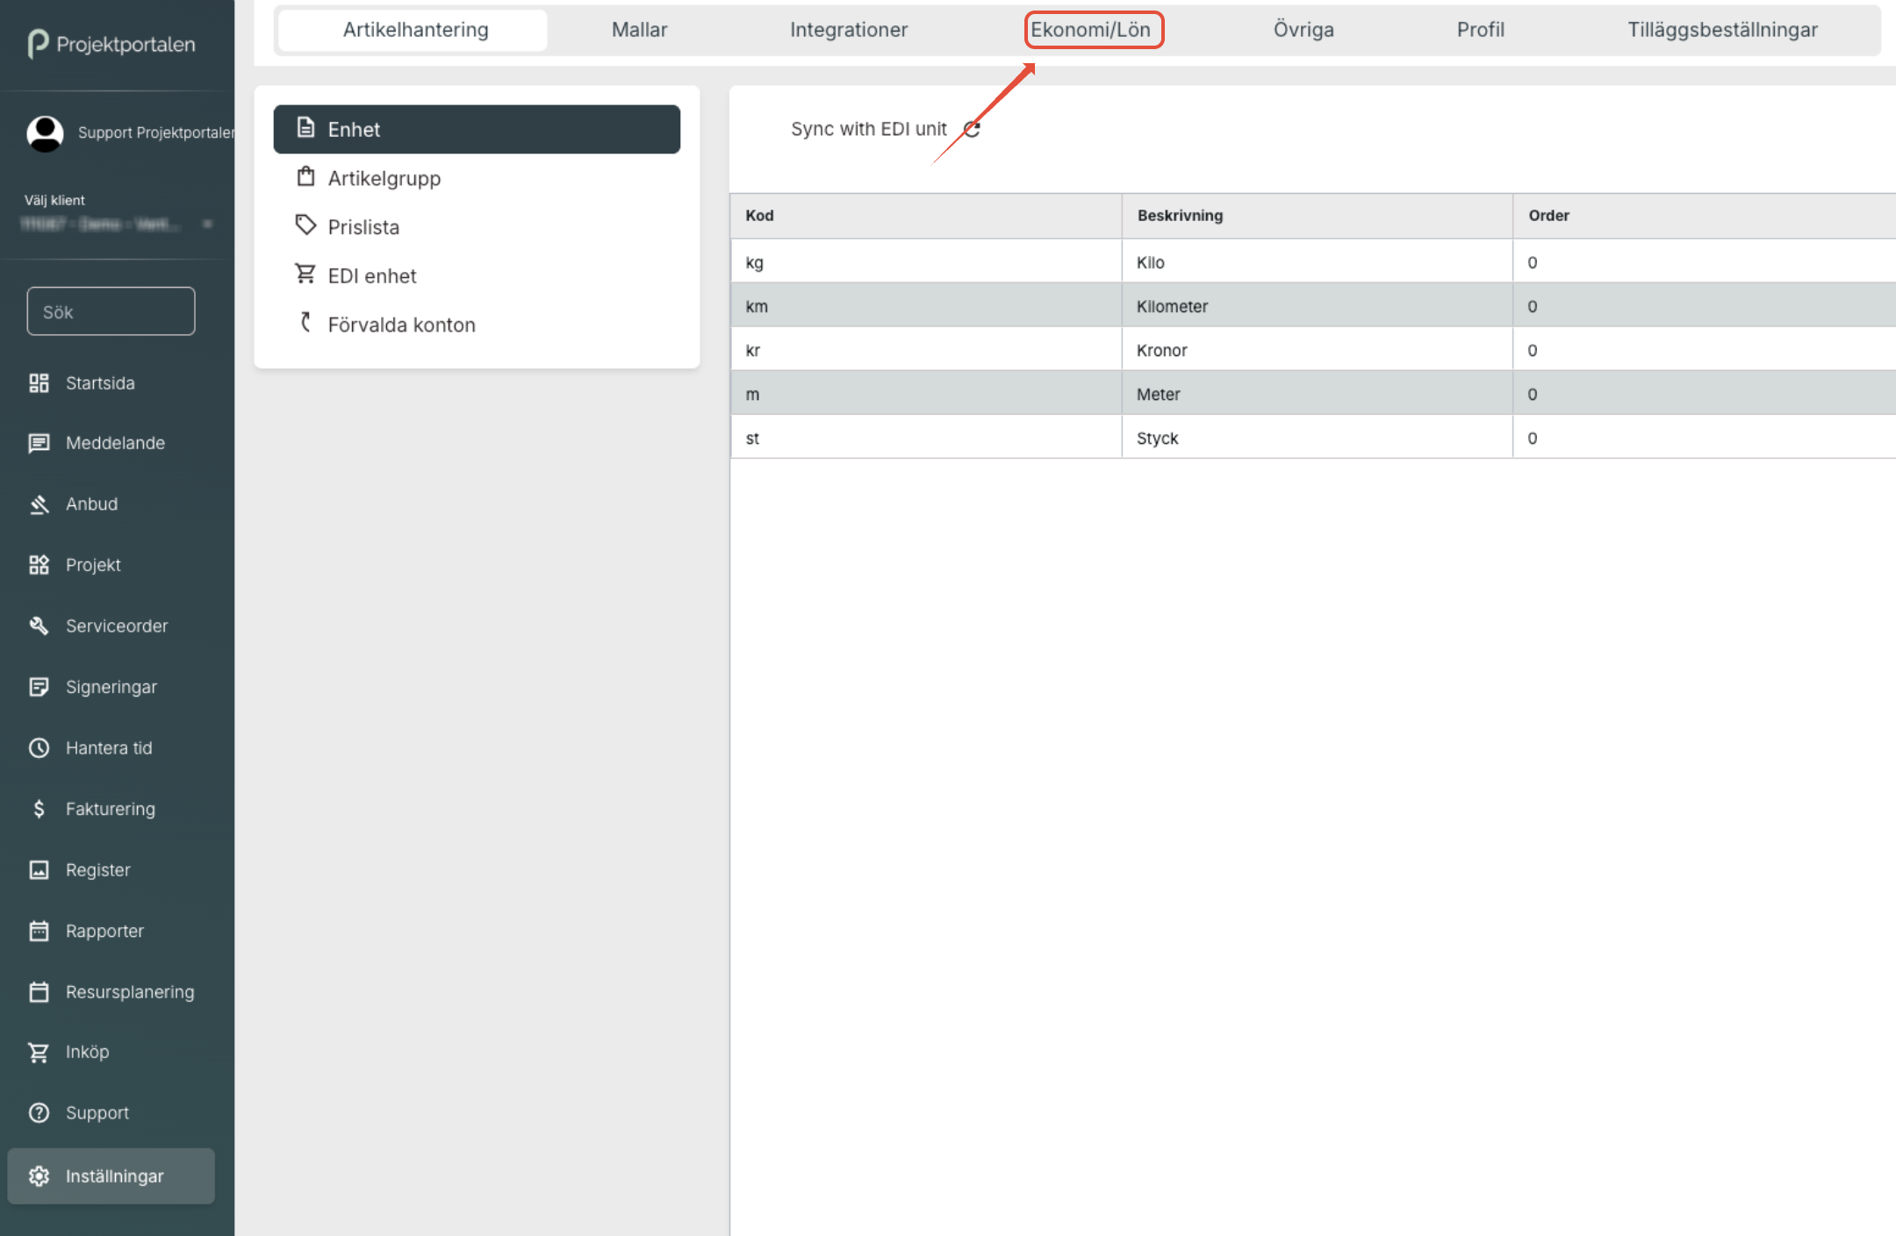This screenshot has height=1236, width=1896.
Task: Select the Kilometer table row
Action: pyautogui.click(x=1171, y=306)
